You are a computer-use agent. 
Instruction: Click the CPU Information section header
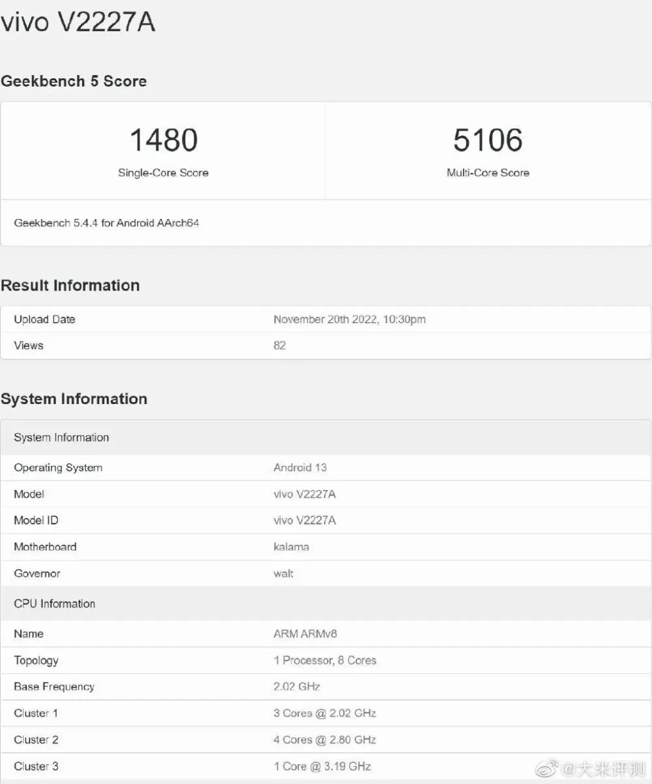click(55, 604)
